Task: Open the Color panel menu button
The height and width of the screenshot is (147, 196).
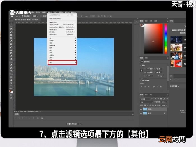Action: pyautogui.click(x=167, y=21)
